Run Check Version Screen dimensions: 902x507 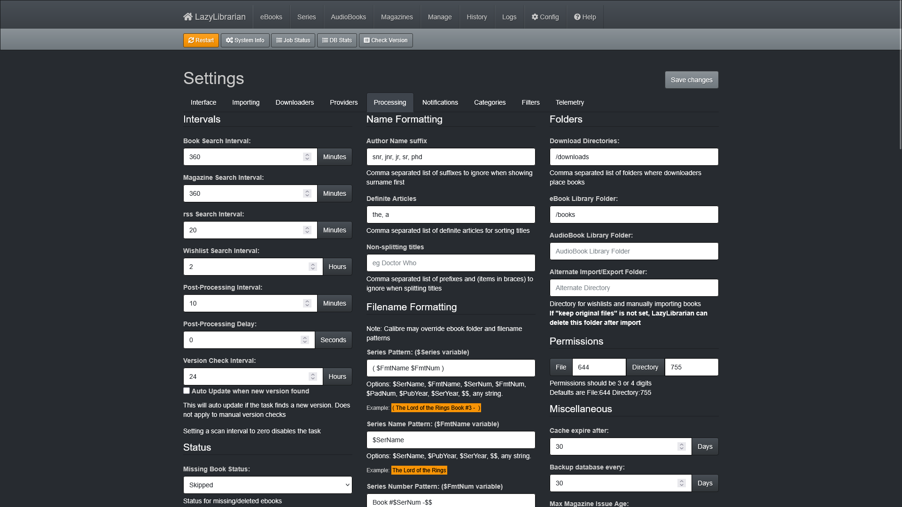386,40
